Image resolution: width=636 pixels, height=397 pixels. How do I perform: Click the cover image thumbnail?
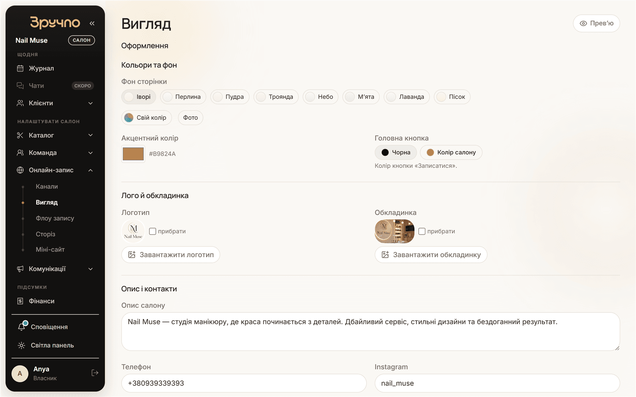click(395, 231)
